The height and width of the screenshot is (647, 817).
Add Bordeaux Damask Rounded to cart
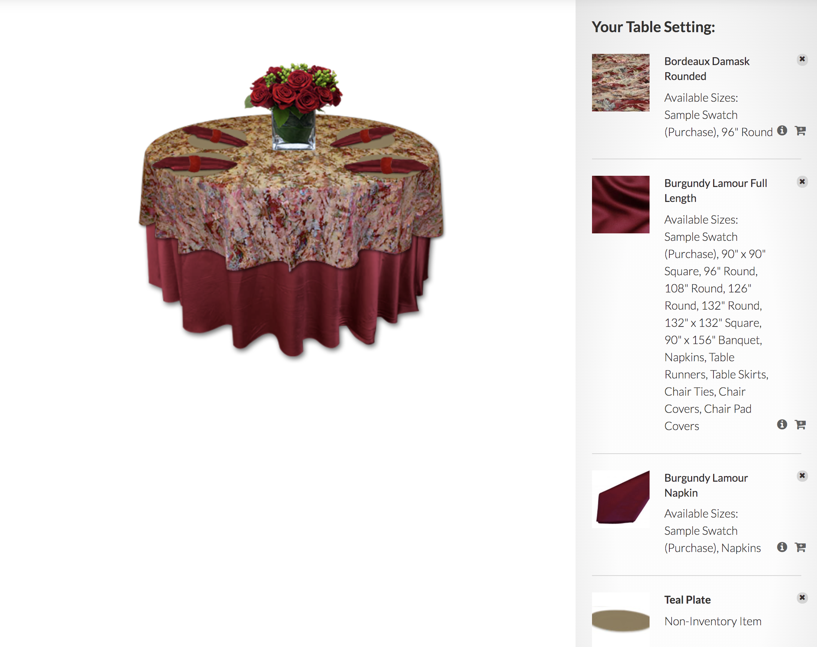(800, 131)
